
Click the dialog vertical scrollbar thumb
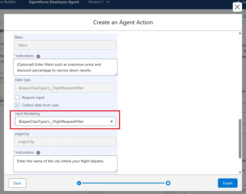240,139
